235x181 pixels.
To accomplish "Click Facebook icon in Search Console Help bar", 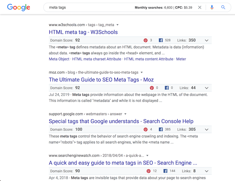I will (161, 129).
